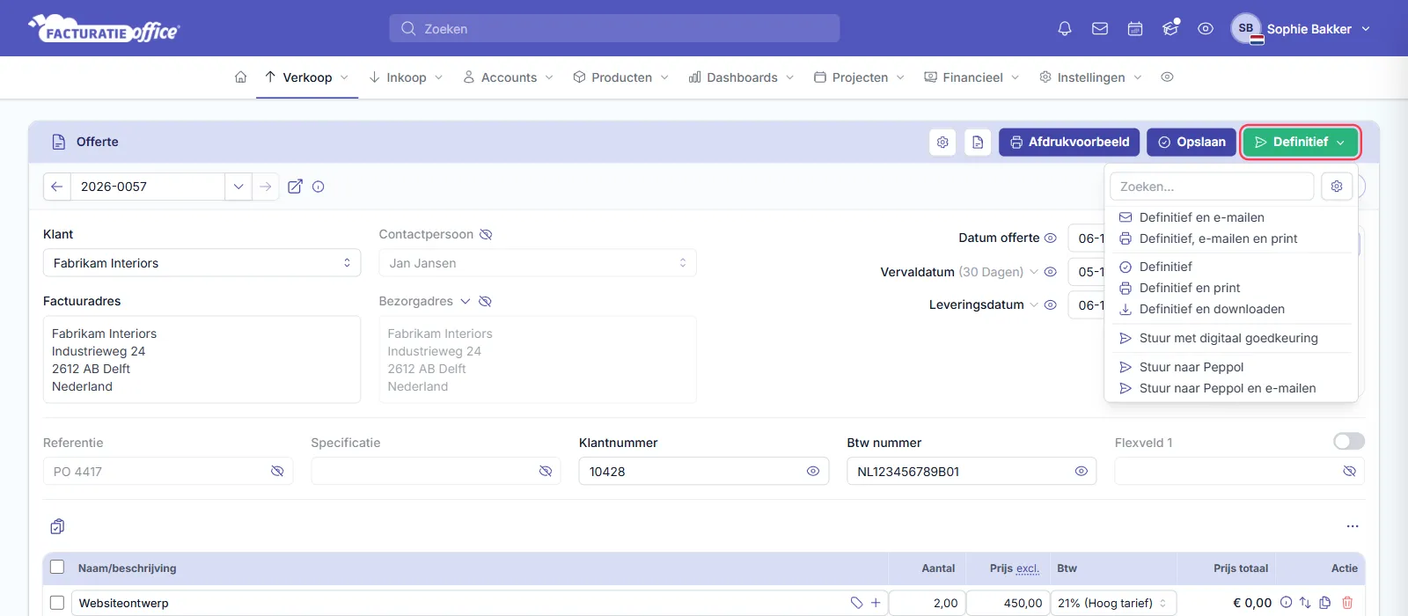Open the Dashboards menu
Screen dimensions: 1408x616
(742, 77)
